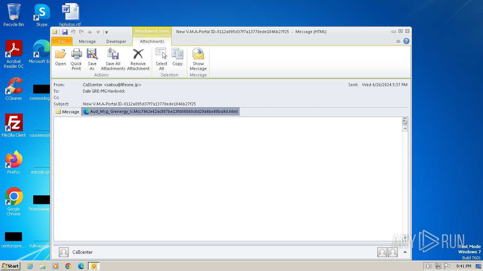Choose Save As for attachment

point(92,59)
